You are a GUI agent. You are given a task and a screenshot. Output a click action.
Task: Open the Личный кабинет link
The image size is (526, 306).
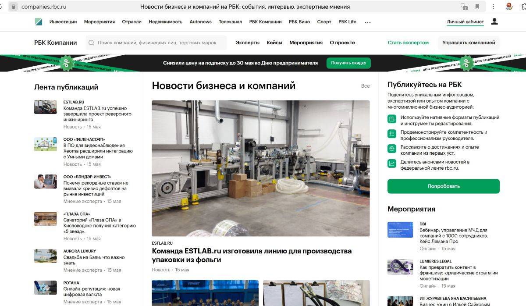point(465,22)
